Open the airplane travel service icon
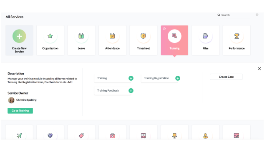Viewport: 267px width, 154px height. click(x=19, y=136)
